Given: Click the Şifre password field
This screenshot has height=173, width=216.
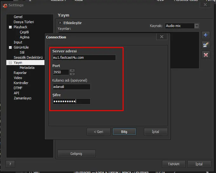Looking at the screenshot, I should click(x=71, y=102).
